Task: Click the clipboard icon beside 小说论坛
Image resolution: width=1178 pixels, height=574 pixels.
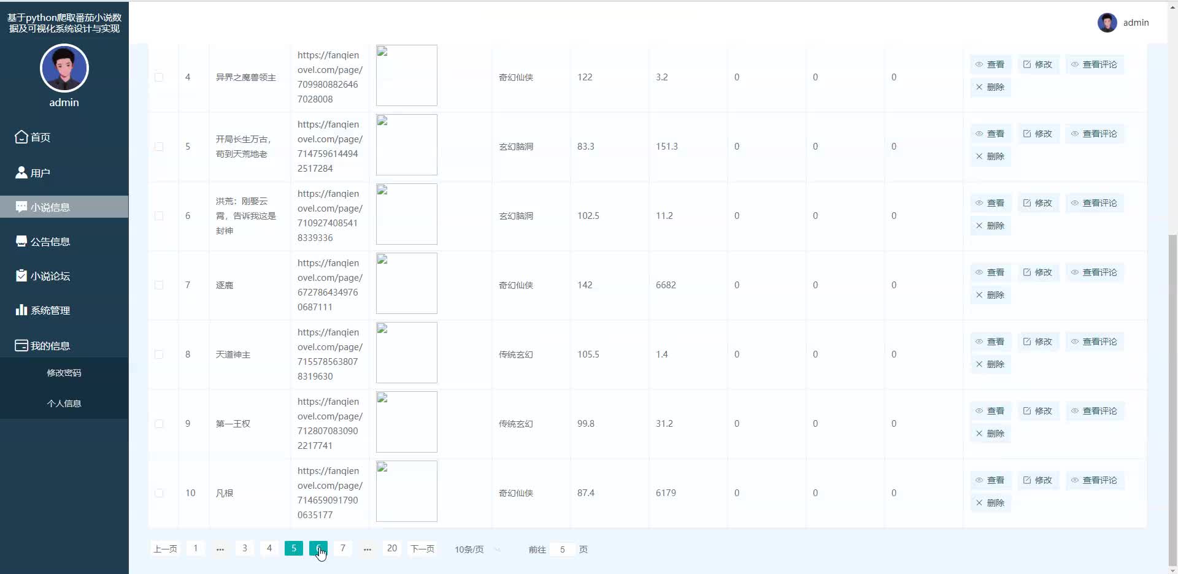Action: [21, 275]
